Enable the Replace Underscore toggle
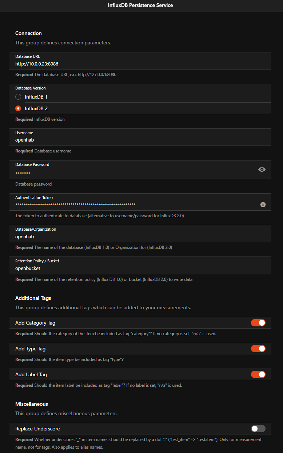The width and height of the screenshot is (283, 453). coord(258,429)
